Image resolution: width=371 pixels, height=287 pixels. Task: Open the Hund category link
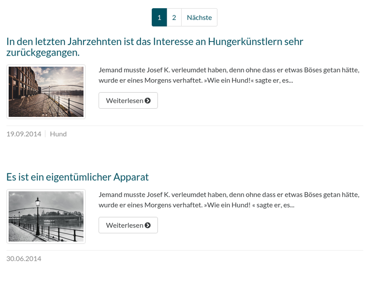coord(58,134)
